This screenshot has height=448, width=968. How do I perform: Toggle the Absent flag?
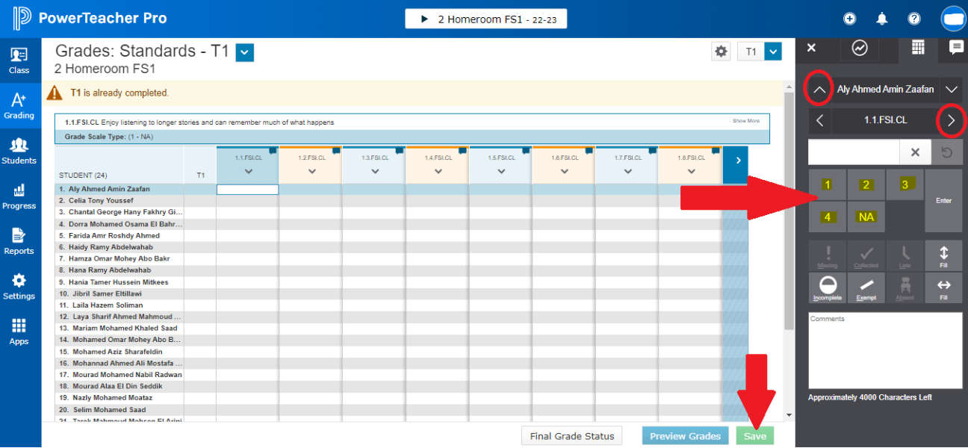(905, 287)
